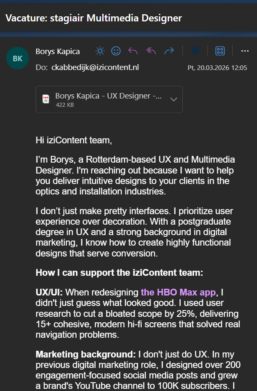Screen dimensions: 257x391
Task: Click the dark blue icon beside Forward
Action: pos(195,51)
